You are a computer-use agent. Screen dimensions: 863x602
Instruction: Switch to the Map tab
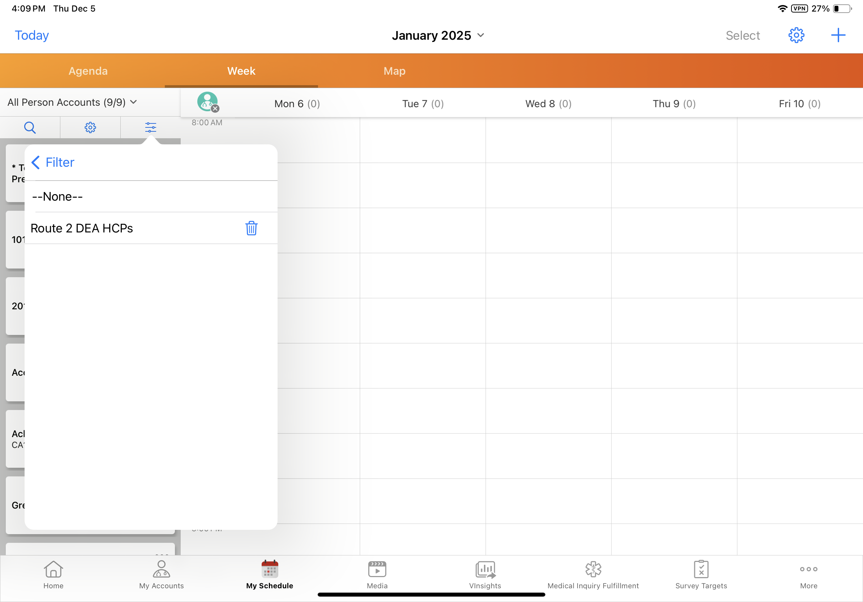(x=394, y=71)
